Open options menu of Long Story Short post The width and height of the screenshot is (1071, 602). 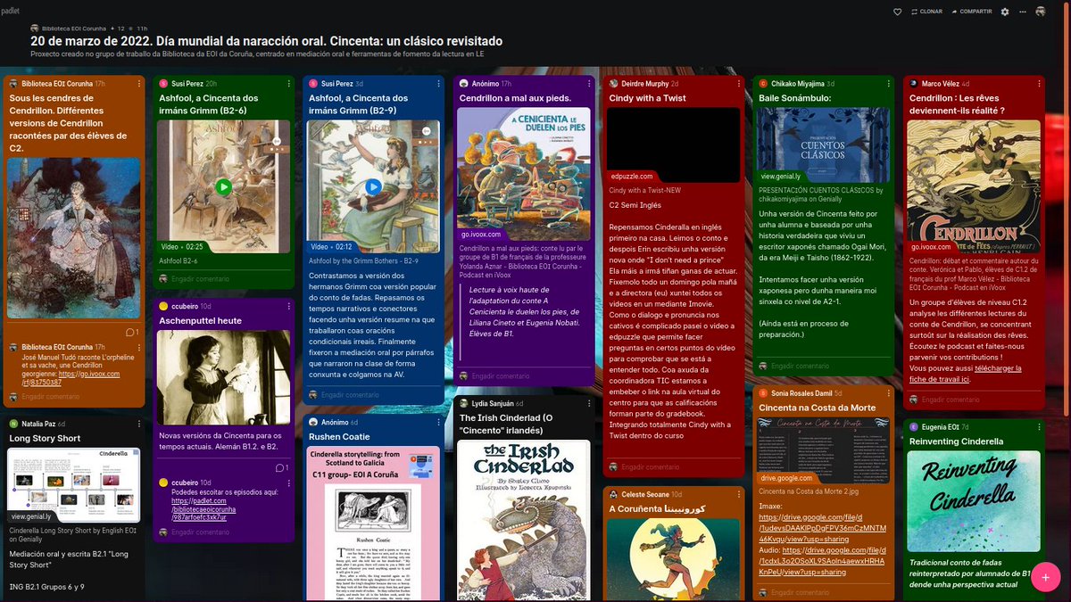pyautogui.click(x=138, y=424)
